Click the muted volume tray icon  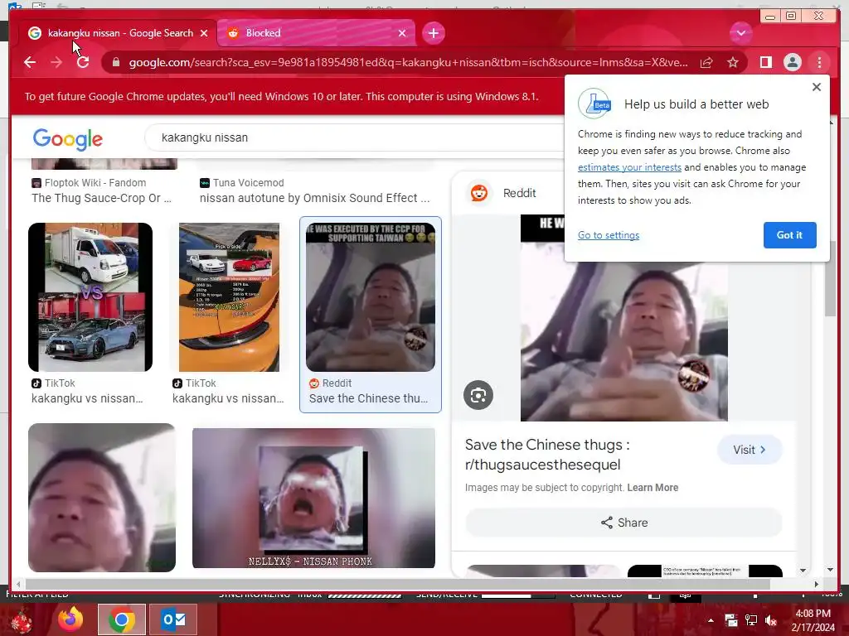[770, 620]
